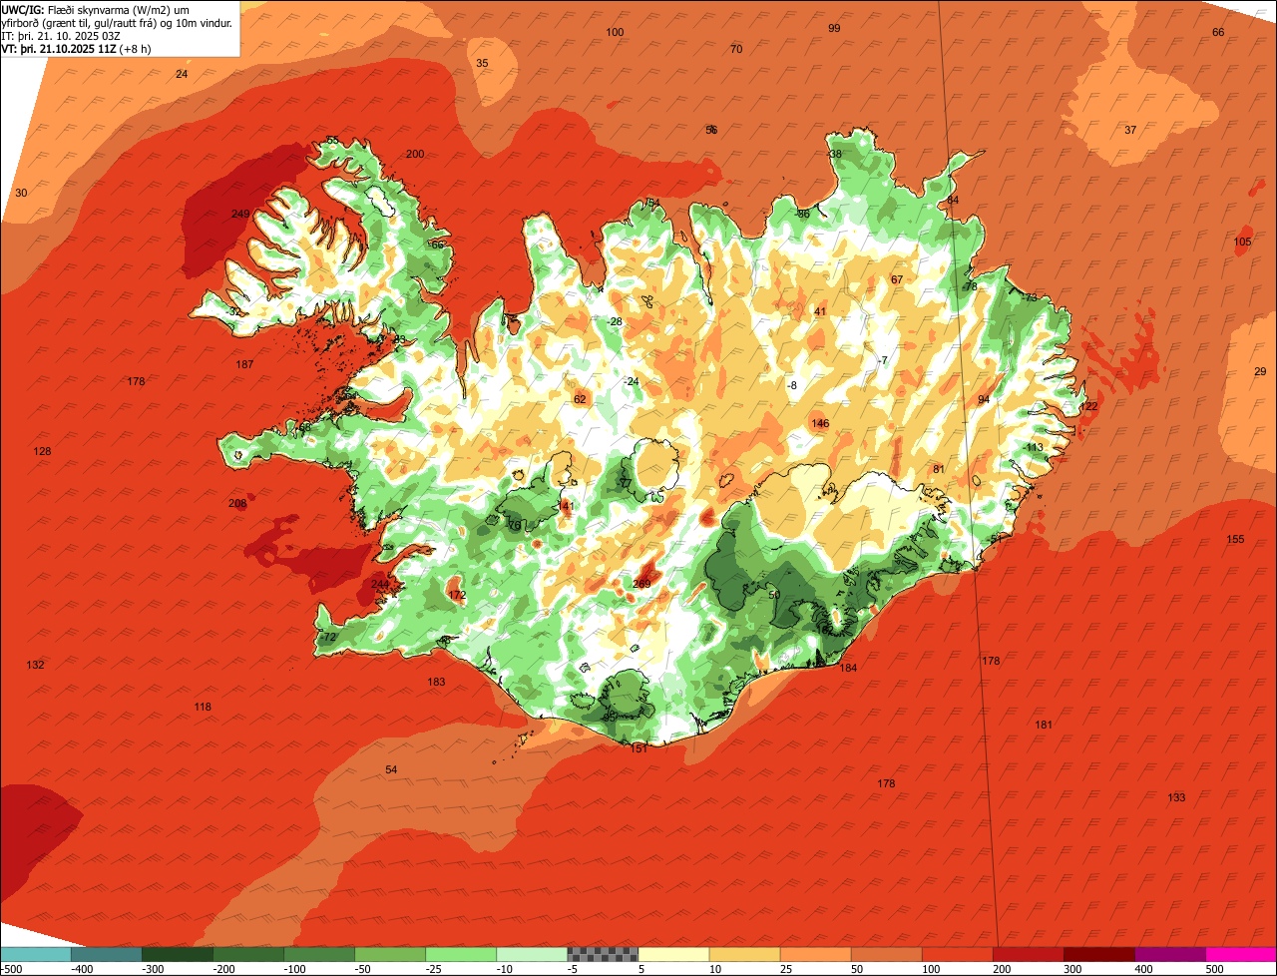The height and width of the screenshot is (976, 1277).
Task: Click the value '141' west of Hofsjökull
Action: pyautogui.click(x=567, y=506)
